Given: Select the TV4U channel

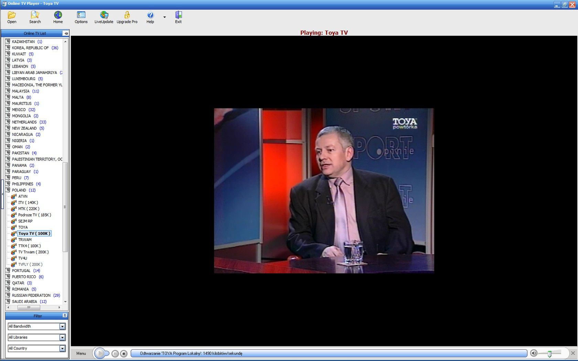Looking at the screenshot, I should 22,258.
